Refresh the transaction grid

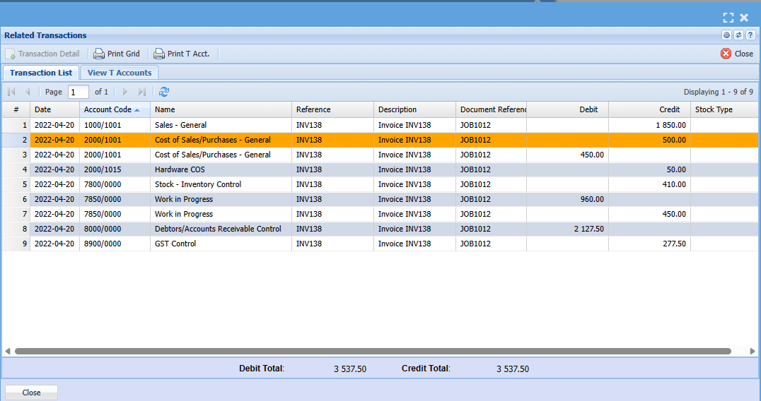click(x=164, y=92)
